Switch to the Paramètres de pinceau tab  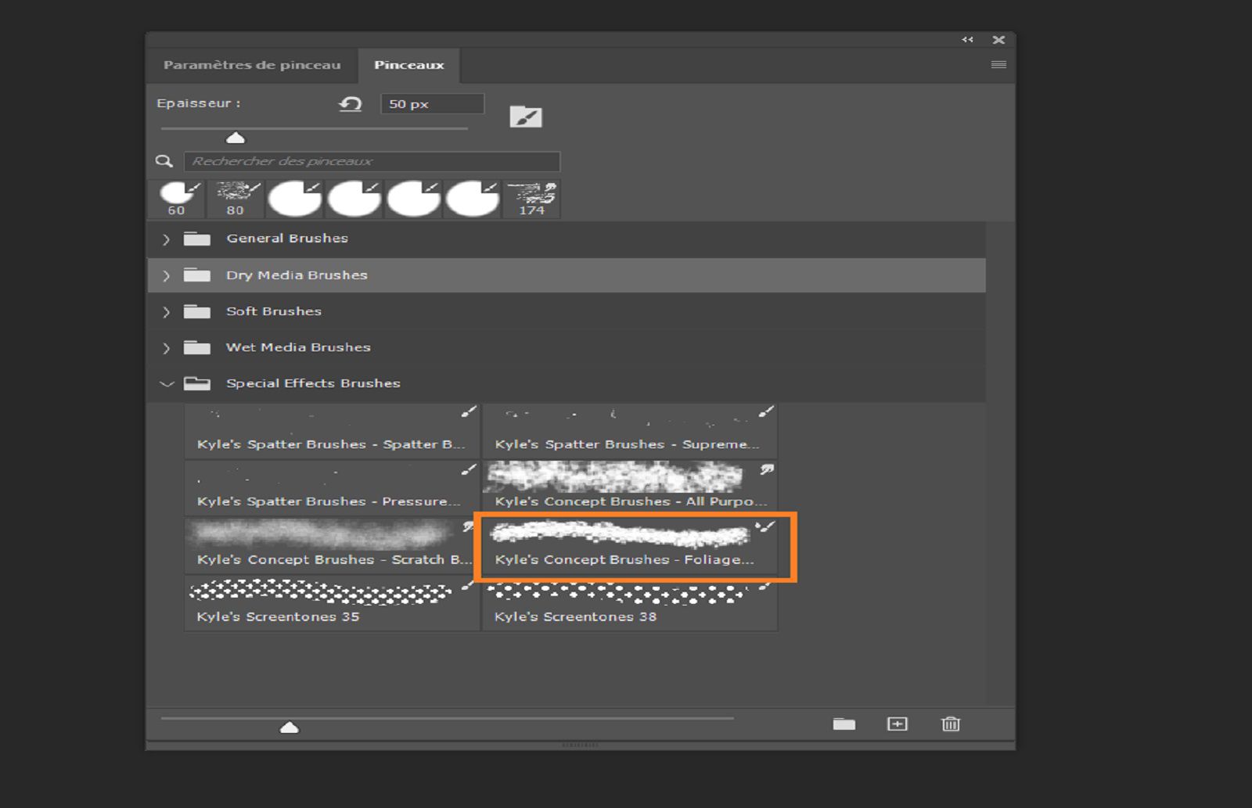(252, 65)
